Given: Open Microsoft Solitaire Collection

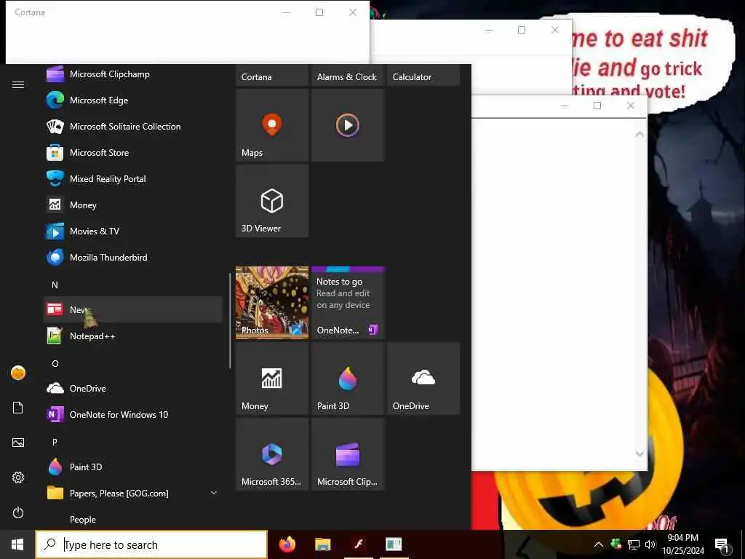Looking at the screenshot, I should click(133, 127).
